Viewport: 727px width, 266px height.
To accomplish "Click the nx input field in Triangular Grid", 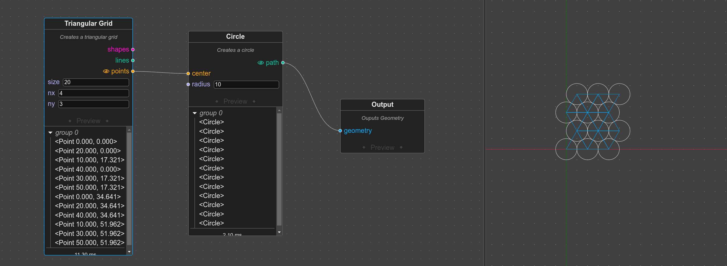I will pyautogui.click(x=93, y=93).
